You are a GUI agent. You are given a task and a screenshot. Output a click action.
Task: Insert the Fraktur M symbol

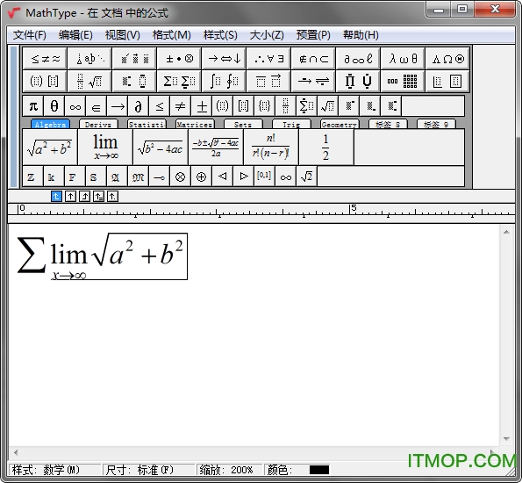coord(138,177)
